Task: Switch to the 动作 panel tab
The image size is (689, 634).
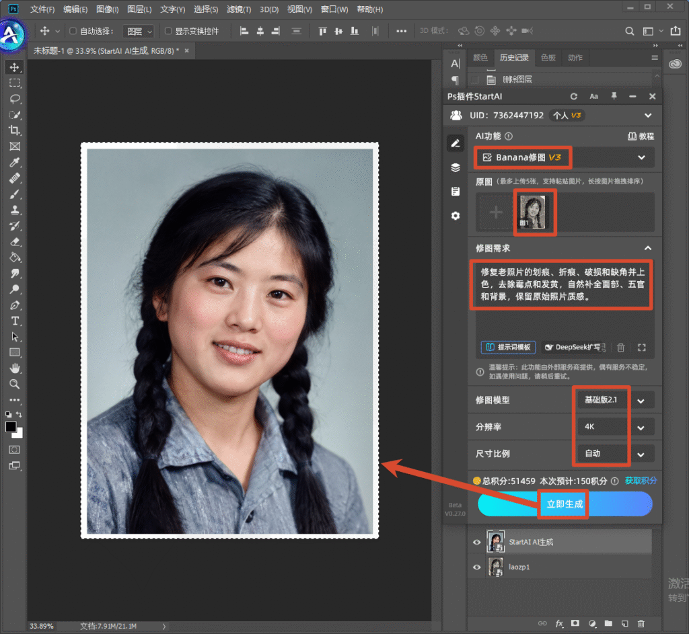Action: (575, 58)
